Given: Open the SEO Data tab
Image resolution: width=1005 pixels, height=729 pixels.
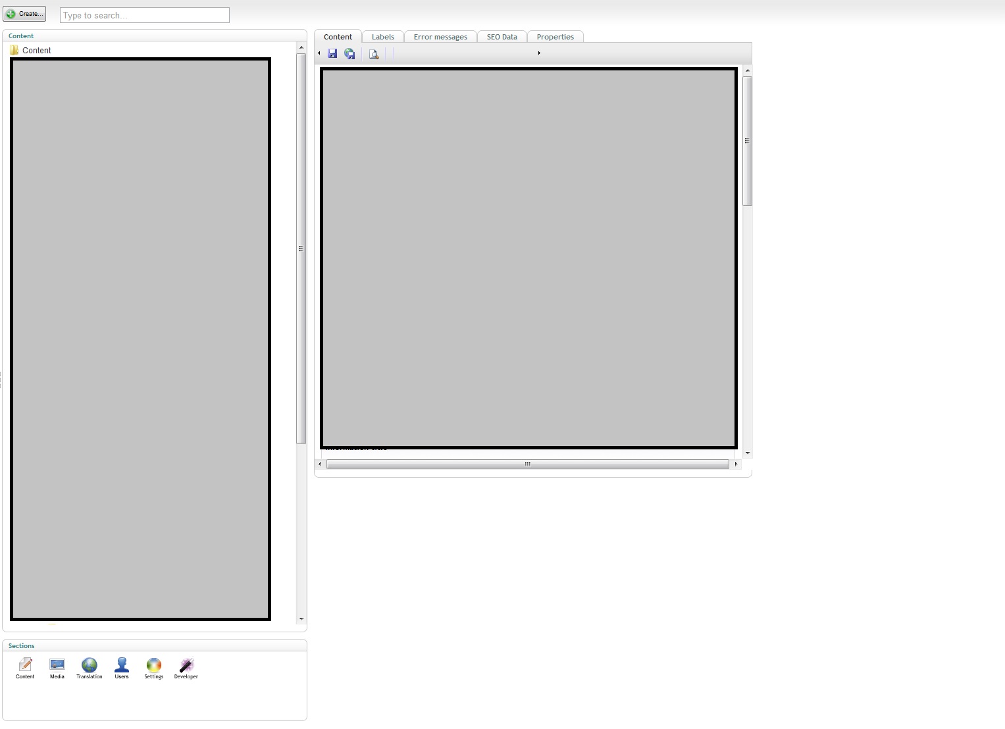Looking at the screenshot, I should [502, 37].
